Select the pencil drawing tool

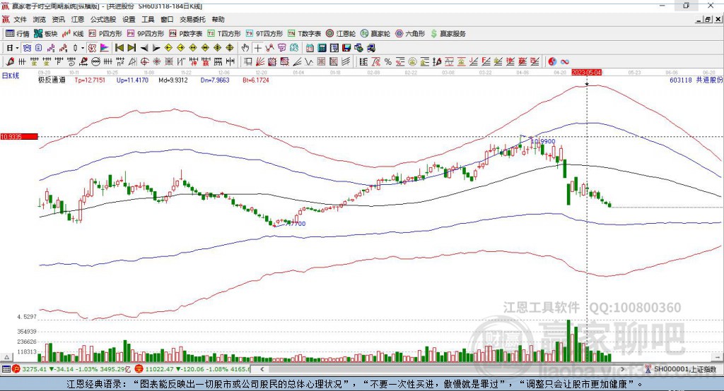(x=10, y=62)
